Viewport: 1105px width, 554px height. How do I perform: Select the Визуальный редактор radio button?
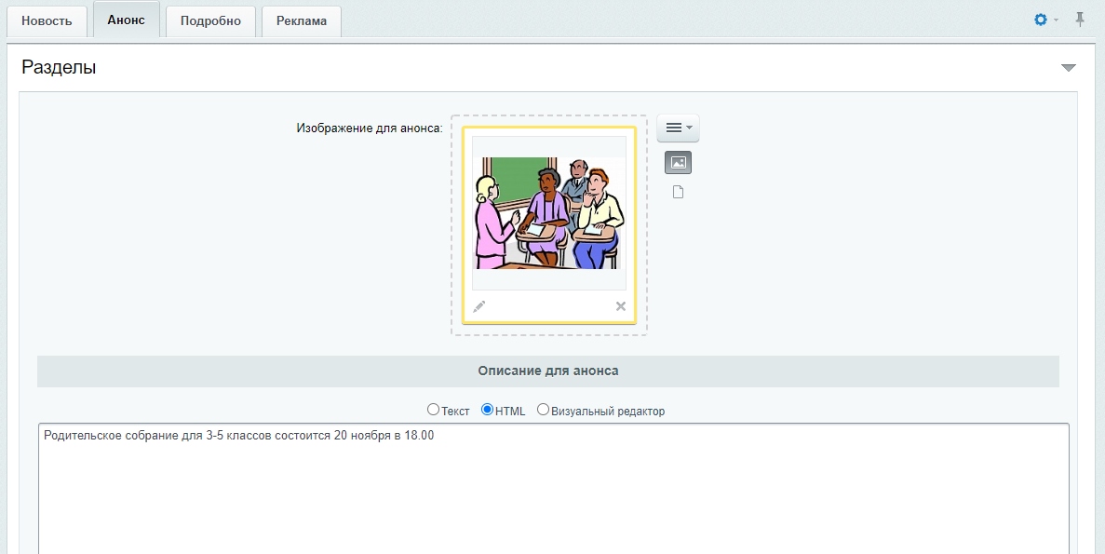[x=543, y=410]
